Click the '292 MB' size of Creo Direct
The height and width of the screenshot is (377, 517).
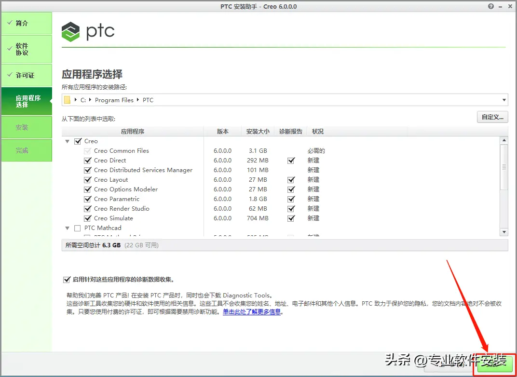tap(258, 161)
